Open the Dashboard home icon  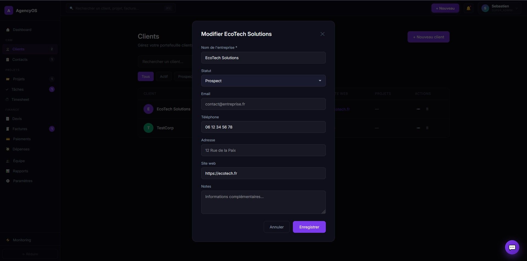click(x=8, y=30)
